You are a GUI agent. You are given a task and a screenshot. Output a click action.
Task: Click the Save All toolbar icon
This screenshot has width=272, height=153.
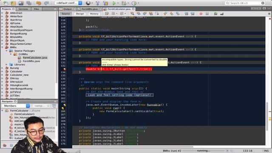pos(21,3)
